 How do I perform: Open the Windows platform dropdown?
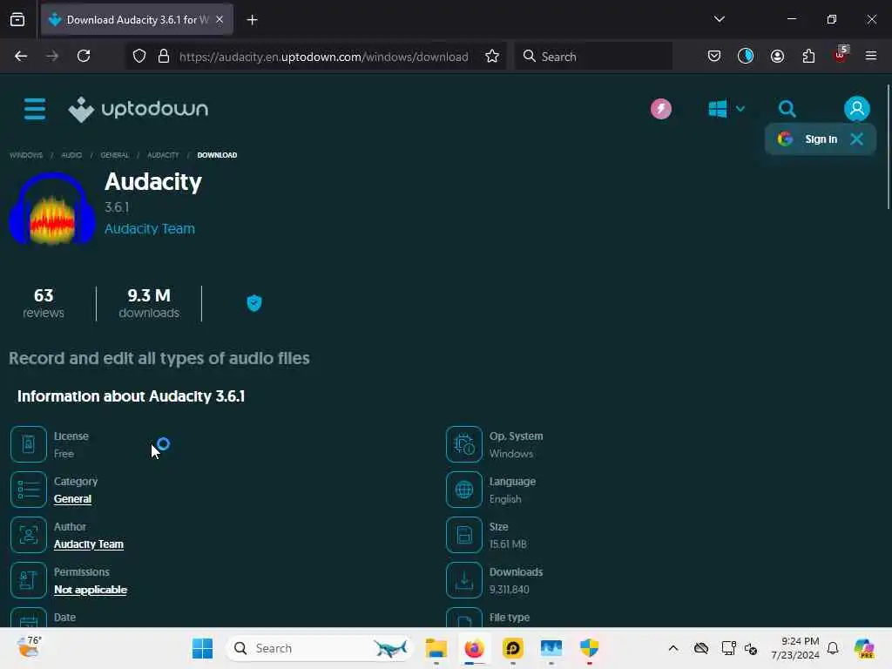[726, 109]
